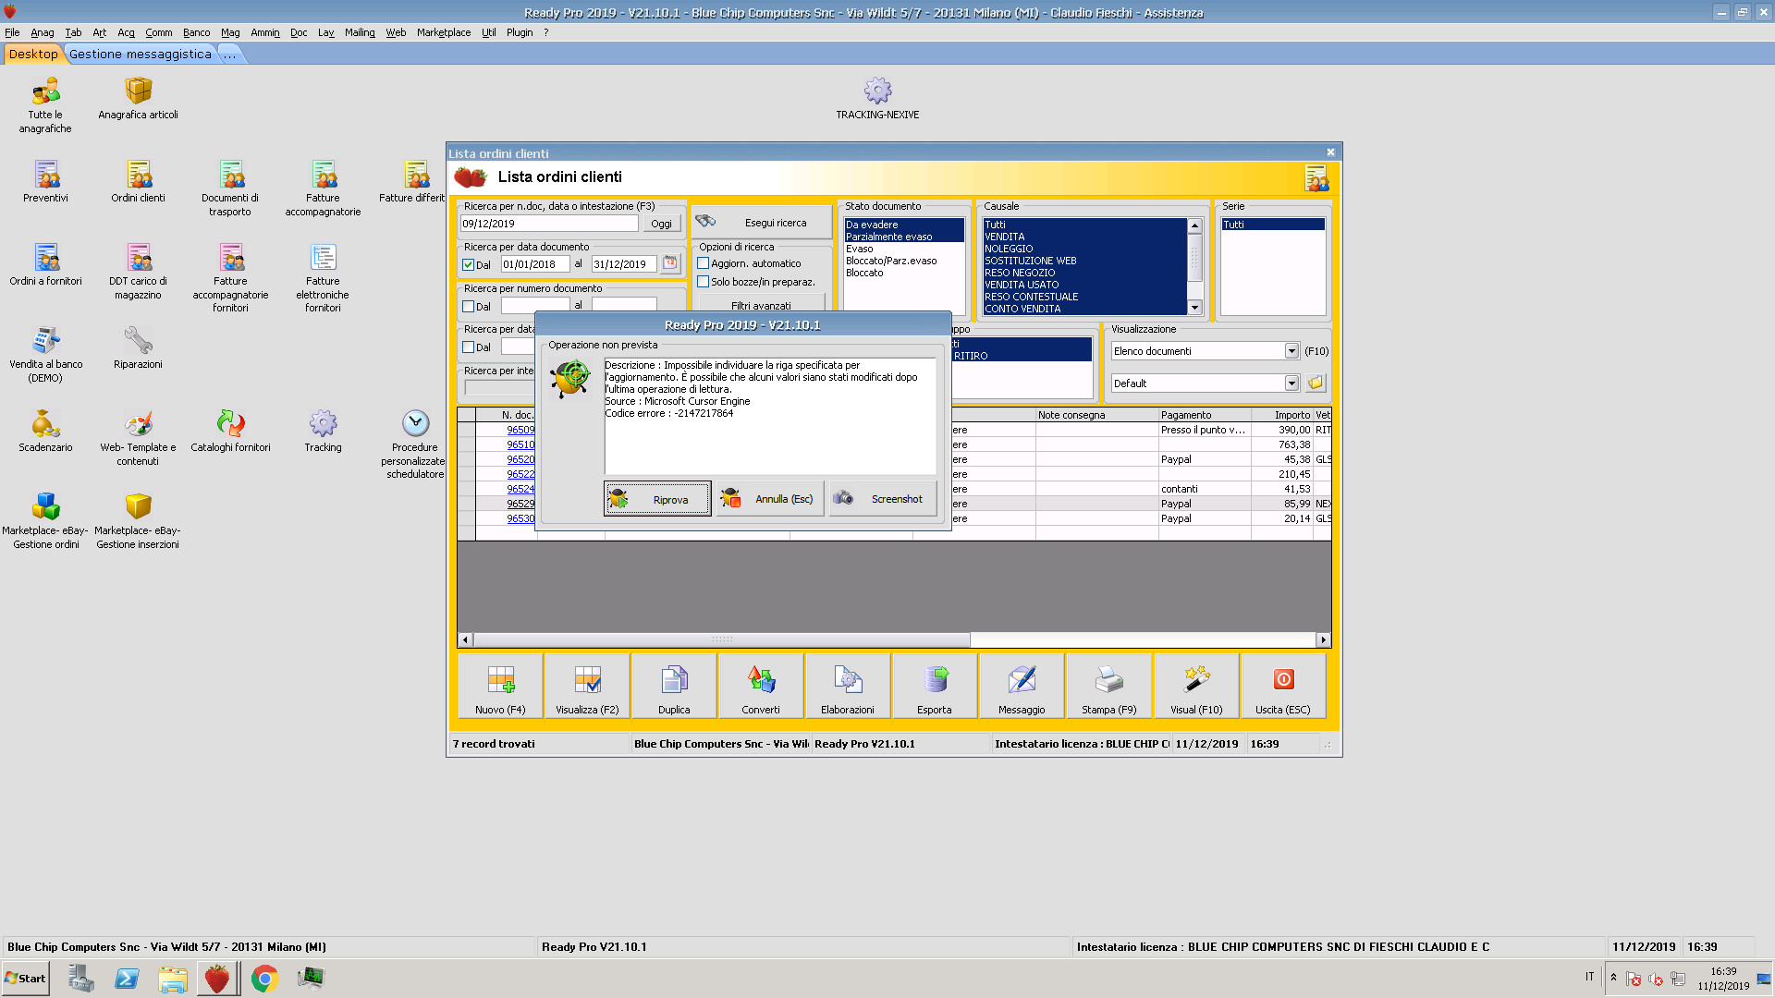Open Cataloghi fornitori desktop icon
The image size is (1775, 998).
coord(230,431)
